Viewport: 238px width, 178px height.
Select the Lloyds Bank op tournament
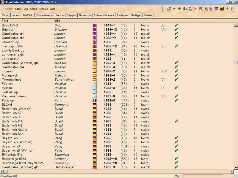click(117, 50)
